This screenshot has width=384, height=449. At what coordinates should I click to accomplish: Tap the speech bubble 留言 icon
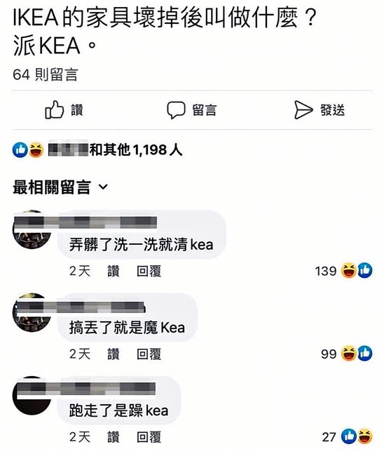pos(176,110)
